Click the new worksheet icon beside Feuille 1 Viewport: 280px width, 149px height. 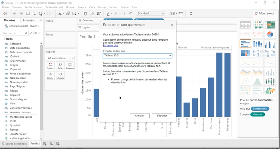pos(45,144)
